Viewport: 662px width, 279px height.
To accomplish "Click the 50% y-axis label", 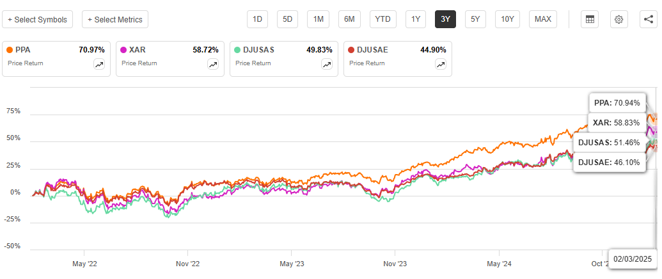I will click(x=13, y=138).
